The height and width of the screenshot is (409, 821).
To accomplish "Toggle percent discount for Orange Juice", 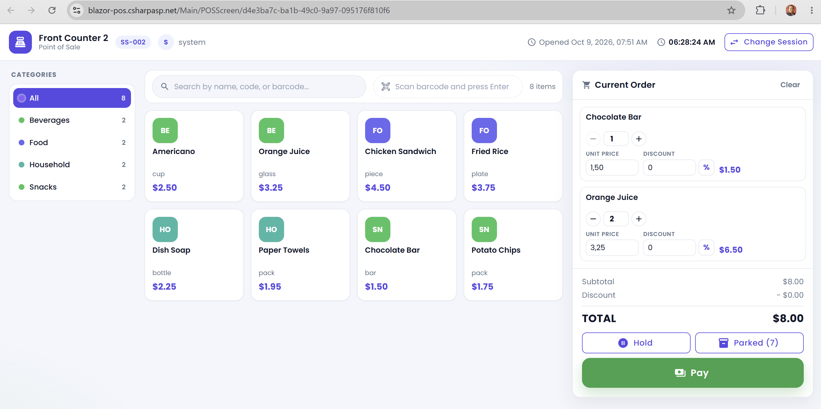I will [706, 247].
